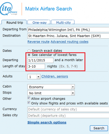Choose See calendar of lowest fares option
Image resolution: width=109 pixels, height=134 pixels.
pos(29,55)
